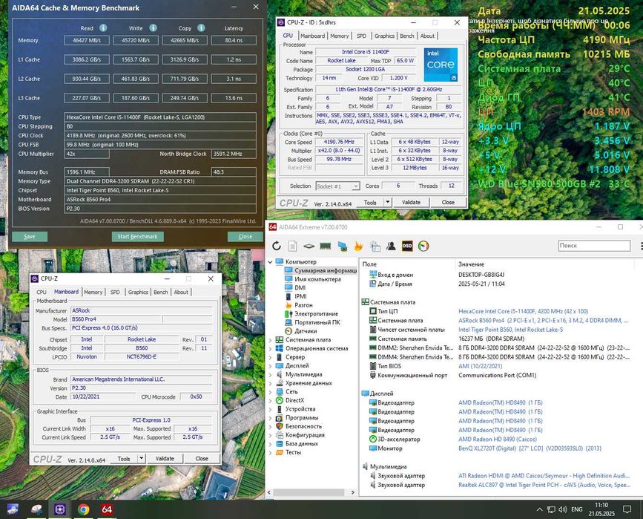Click Validate in CPU-Z Mainboard window
Image resolution: width=643 pixels, height=519 pixels.
(165, 458)
